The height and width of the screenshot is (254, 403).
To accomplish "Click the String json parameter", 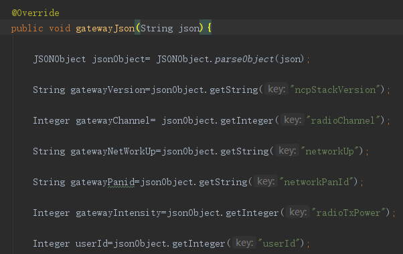I will point(170,28).
